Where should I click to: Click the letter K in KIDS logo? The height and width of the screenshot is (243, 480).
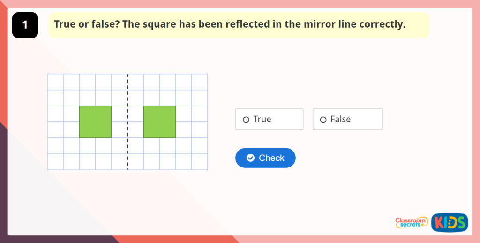[x=438, y=222]
